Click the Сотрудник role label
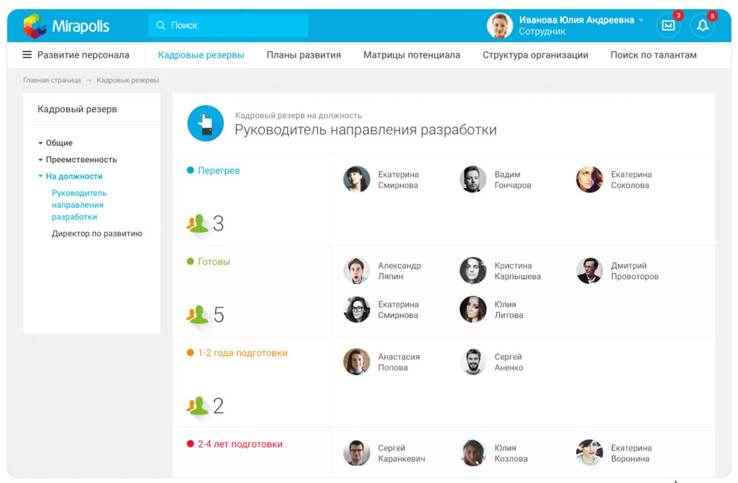738x483 pixels. (543, 32)
